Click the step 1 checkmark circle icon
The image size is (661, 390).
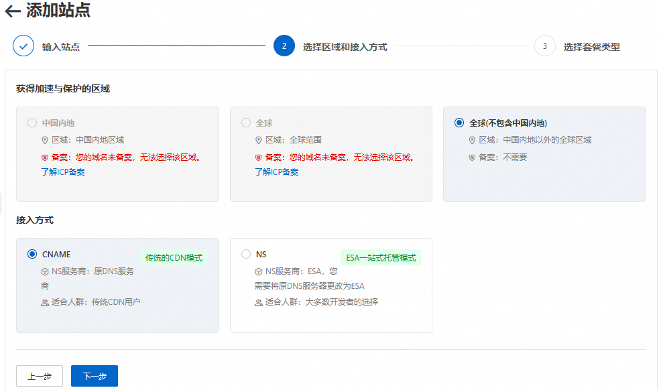coord(23,46)
